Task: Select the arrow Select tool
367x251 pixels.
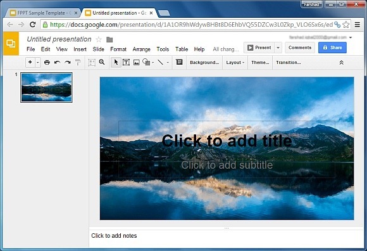Action: point(116,62)
